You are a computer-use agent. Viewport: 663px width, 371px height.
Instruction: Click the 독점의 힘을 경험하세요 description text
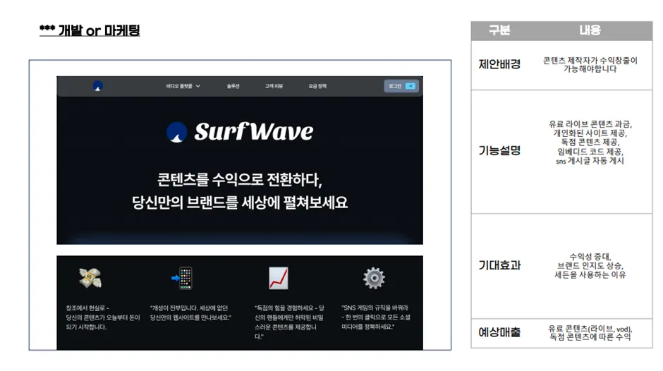[289, 322]
